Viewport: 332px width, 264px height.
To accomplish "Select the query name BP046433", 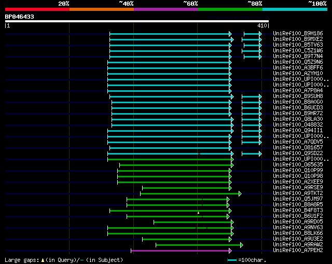I will coord(20,17).
